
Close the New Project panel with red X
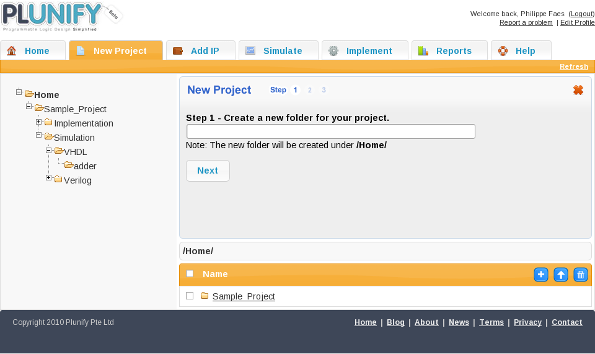(x=578, y=90)
